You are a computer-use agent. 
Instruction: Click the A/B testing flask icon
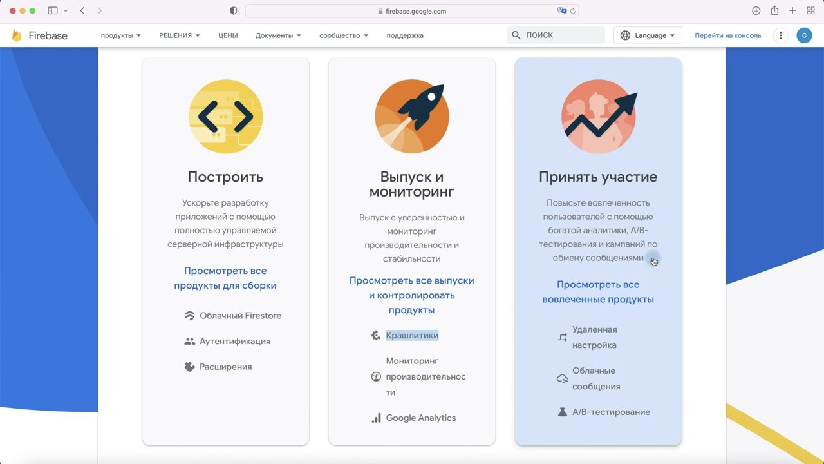click(563, 412)
